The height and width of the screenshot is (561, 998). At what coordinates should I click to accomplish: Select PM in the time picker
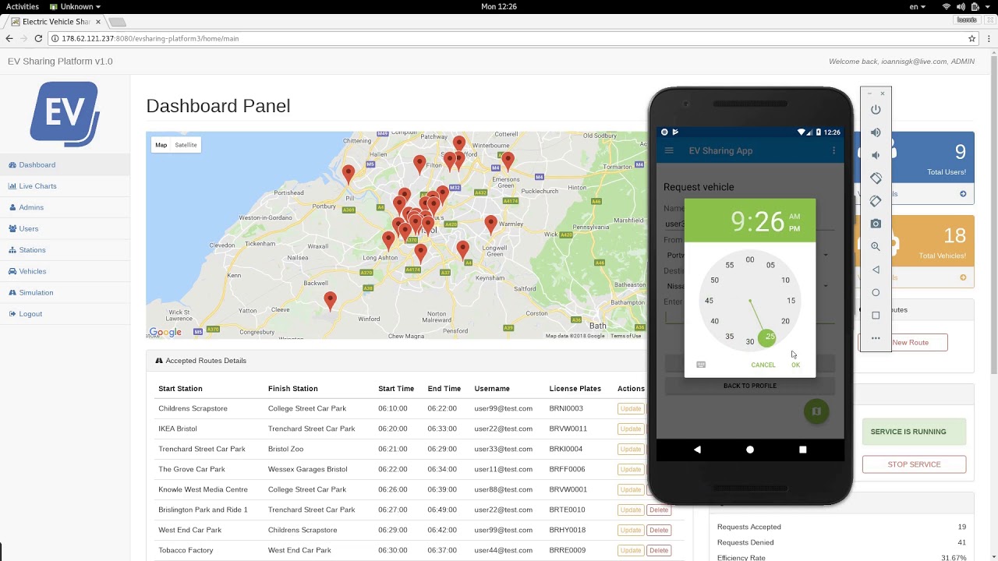795,229
